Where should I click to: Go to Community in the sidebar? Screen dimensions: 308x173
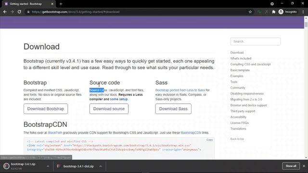coord(238,87)
